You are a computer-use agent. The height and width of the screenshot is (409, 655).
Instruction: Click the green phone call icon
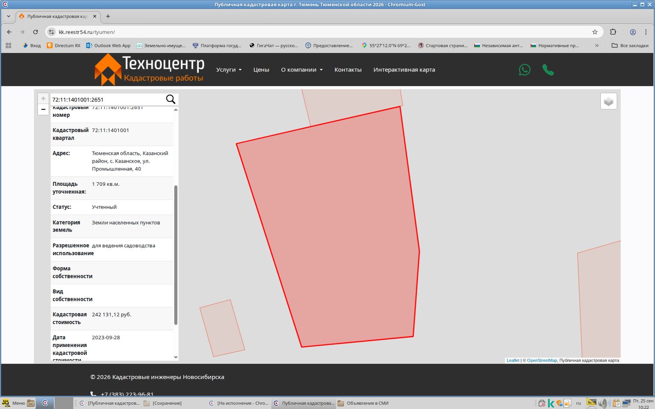coord(548,70)
